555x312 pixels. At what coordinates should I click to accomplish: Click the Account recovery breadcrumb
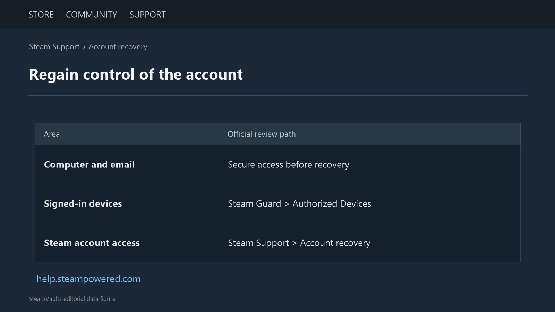pos(118,47)
